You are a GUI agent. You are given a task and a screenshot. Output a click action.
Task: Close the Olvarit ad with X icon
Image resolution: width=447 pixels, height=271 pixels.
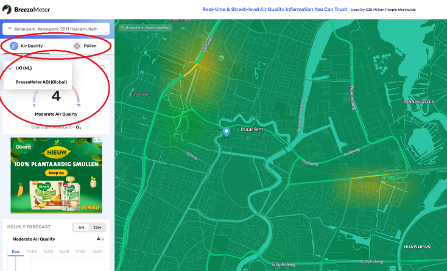(100, 140)
